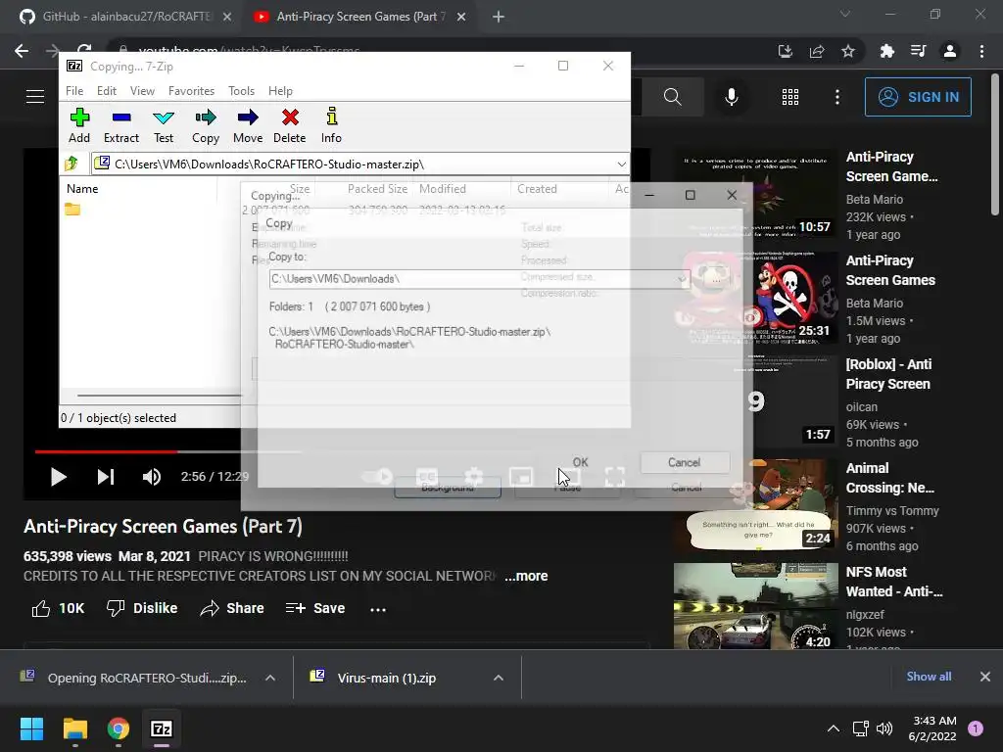
Task: Go back in Chrome
Action: [x=22, y=51]
